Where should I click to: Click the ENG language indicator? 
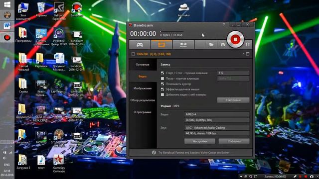coord(6,165)
